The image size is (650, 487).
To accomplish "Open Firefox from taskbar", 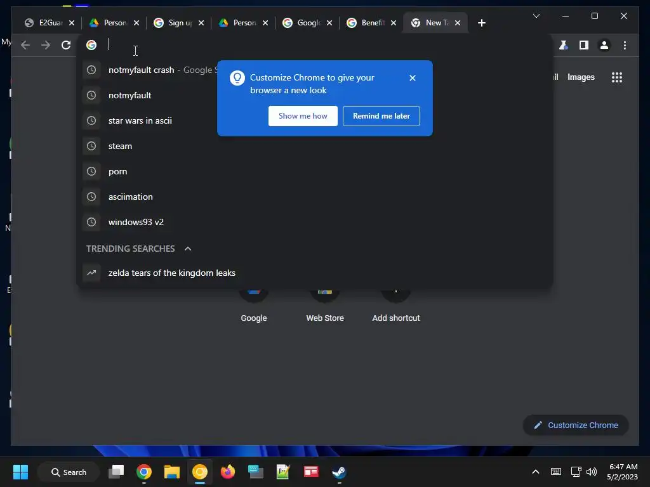I will coord(228,472).
